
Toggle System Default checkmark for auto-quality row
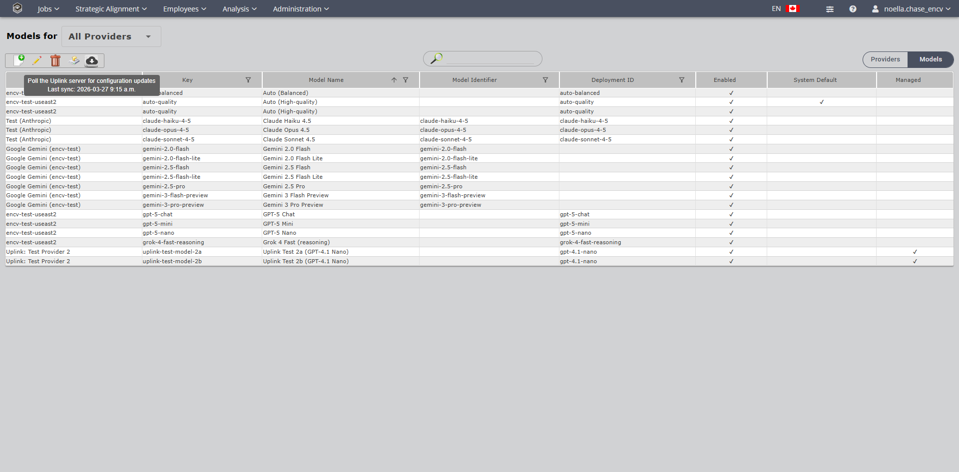pyautogui.click(x=821, y=102)
